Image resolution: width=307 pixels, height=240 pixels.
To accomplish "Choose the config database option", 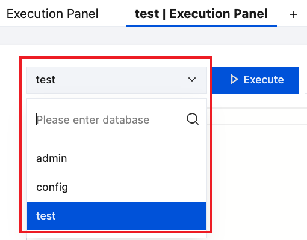I will [x=117, y=187].
